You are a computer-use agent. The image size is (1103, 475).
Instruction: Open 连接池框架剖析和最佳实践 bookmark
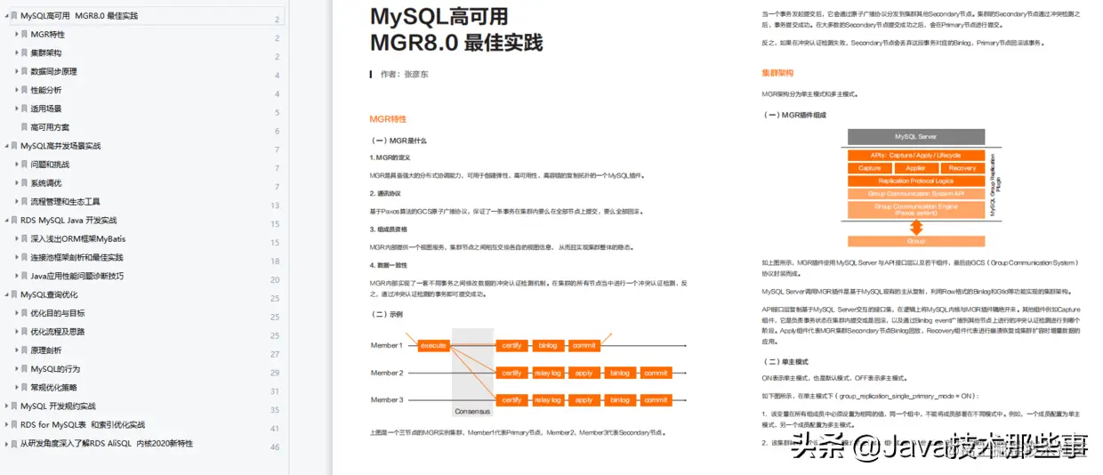[76, 258]
